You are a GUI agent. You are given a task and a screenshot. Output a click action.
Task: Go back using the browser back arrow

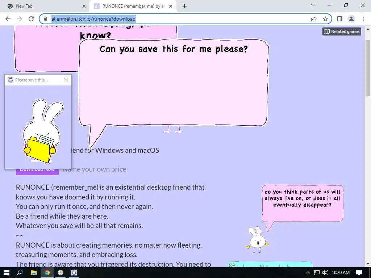[8, 19]
